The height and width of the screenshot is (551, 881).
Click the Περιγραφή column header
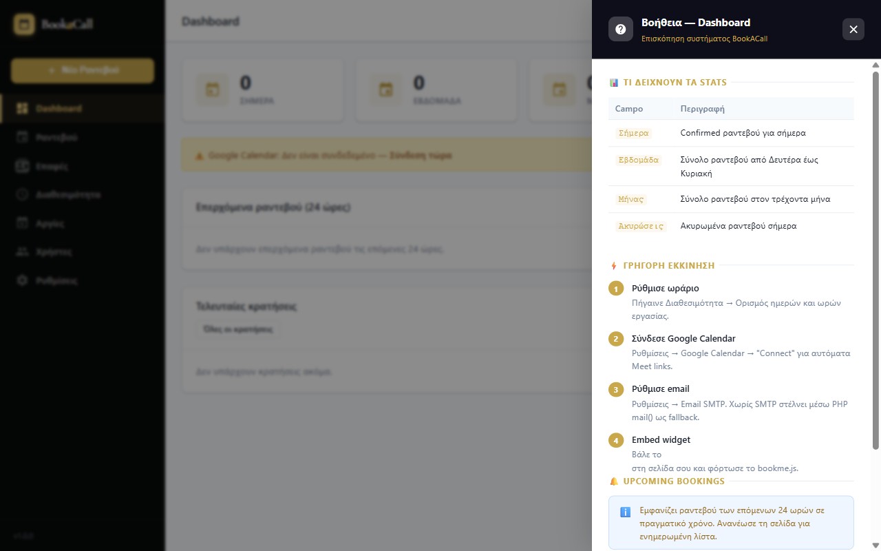(702, 109)
